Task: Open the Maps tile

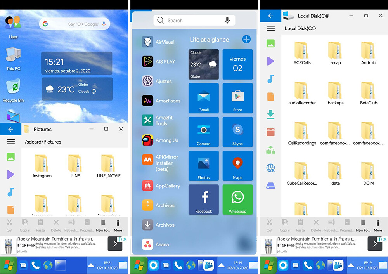Action: point(237,166)
